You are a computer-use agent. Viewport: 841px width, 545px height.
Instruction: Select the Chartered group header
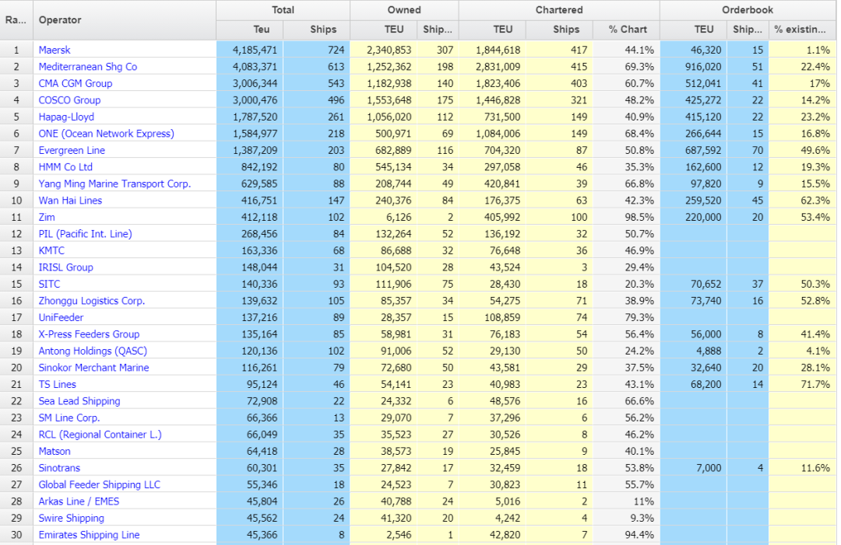pyautogui.click(x=558, y=10)
